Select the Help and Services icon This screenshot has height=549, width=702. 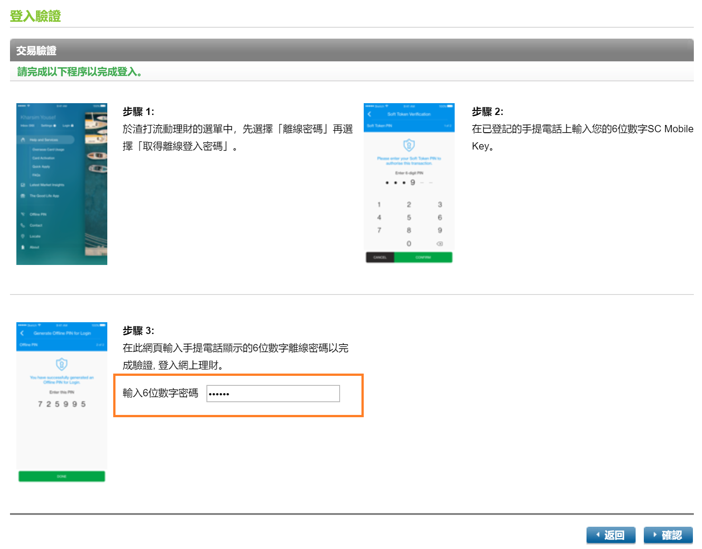[x=22, y=140]
